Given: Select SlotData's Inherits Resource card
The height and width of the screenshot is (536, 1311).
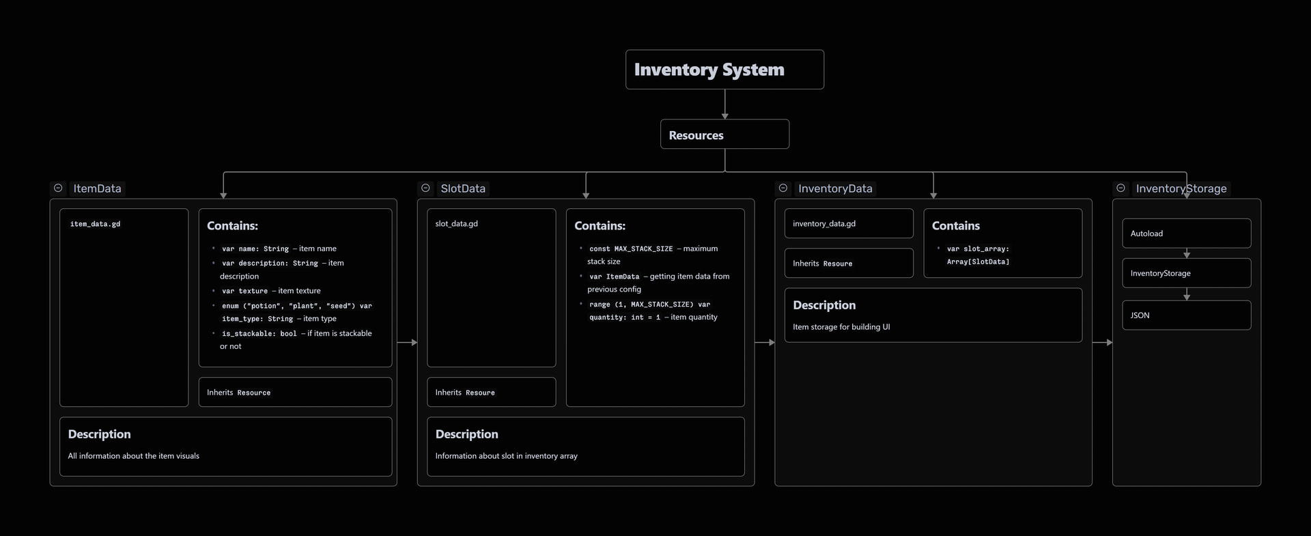Looking at the screenshot, I should pos(491,393).
